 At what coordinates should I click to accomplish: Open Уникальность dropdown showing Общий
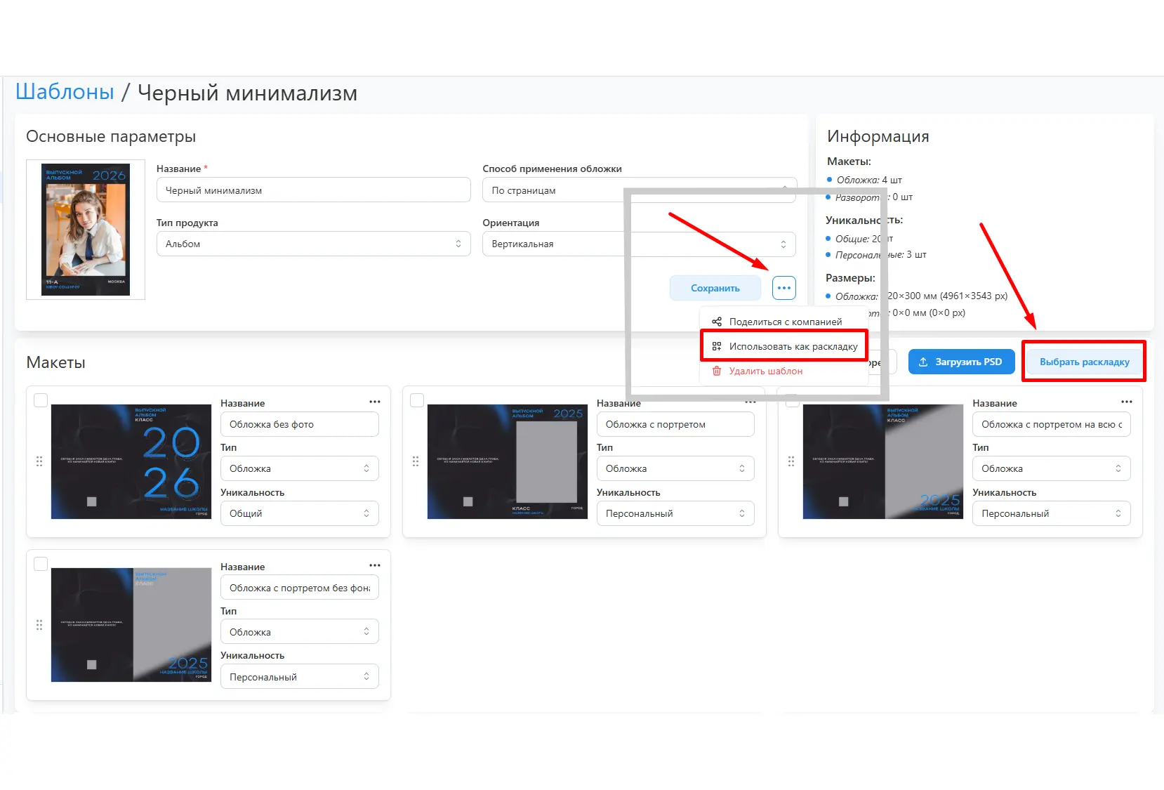click(299, 513)
